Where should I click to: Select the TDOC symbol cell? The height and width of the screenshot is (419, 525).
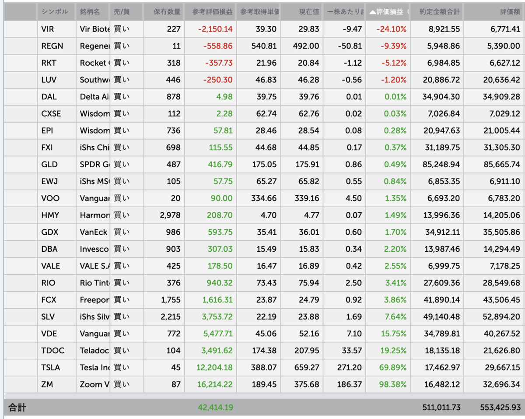tap(56, 351)
